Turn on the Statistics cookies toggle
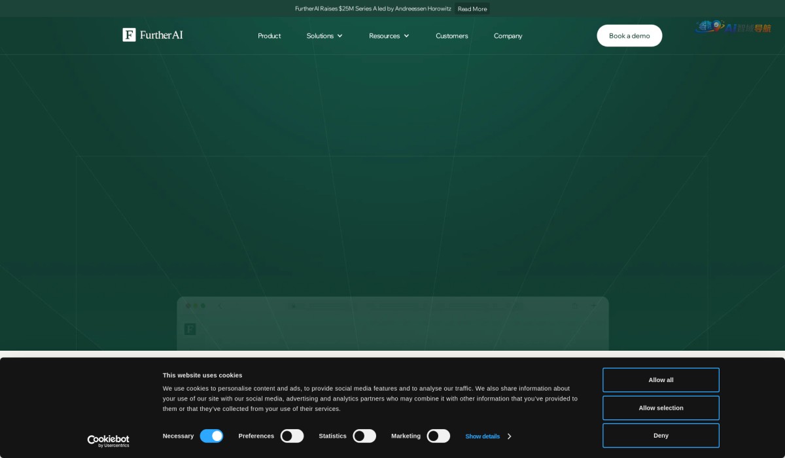Viewport: 785px width, 458px height. (x=364, y=436)
